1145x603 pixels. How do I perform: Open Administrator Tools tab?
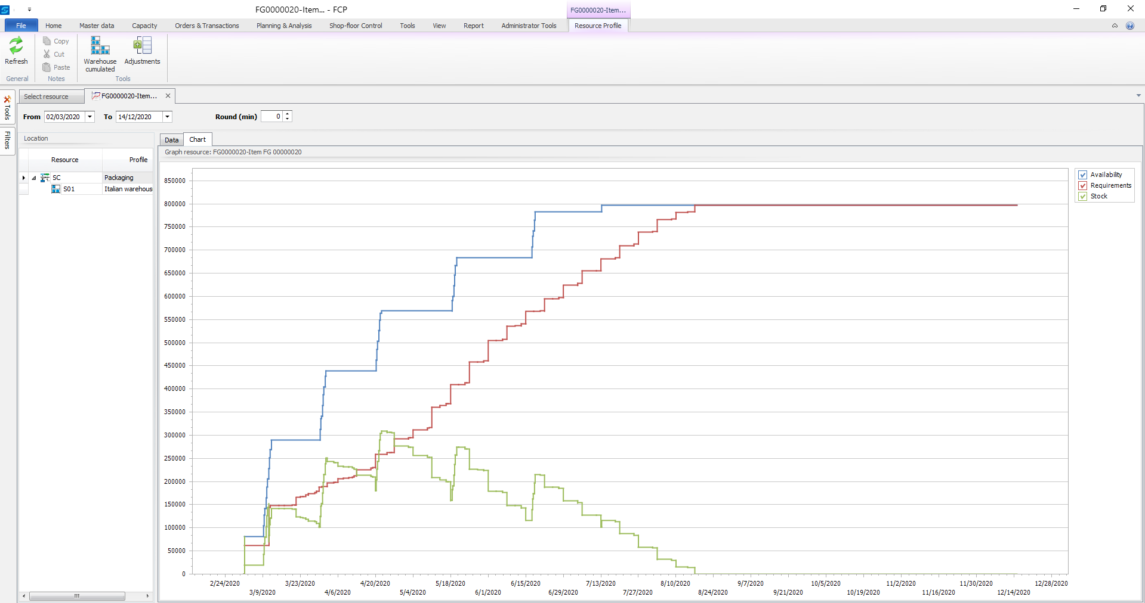click(529, 26)
